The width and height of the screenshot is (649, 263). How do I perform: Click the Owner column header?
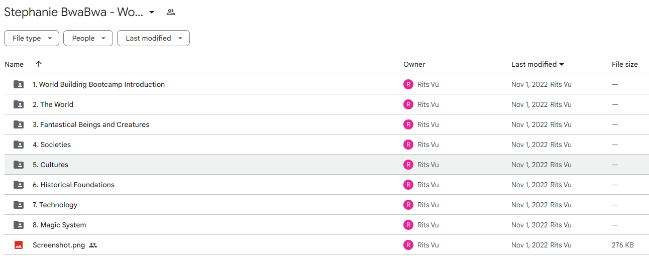tap(414, 64)
